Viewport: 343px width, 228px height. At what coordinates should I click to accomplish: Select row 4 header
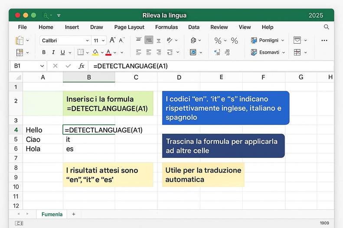pyautogui.click(x=16, y=130)
